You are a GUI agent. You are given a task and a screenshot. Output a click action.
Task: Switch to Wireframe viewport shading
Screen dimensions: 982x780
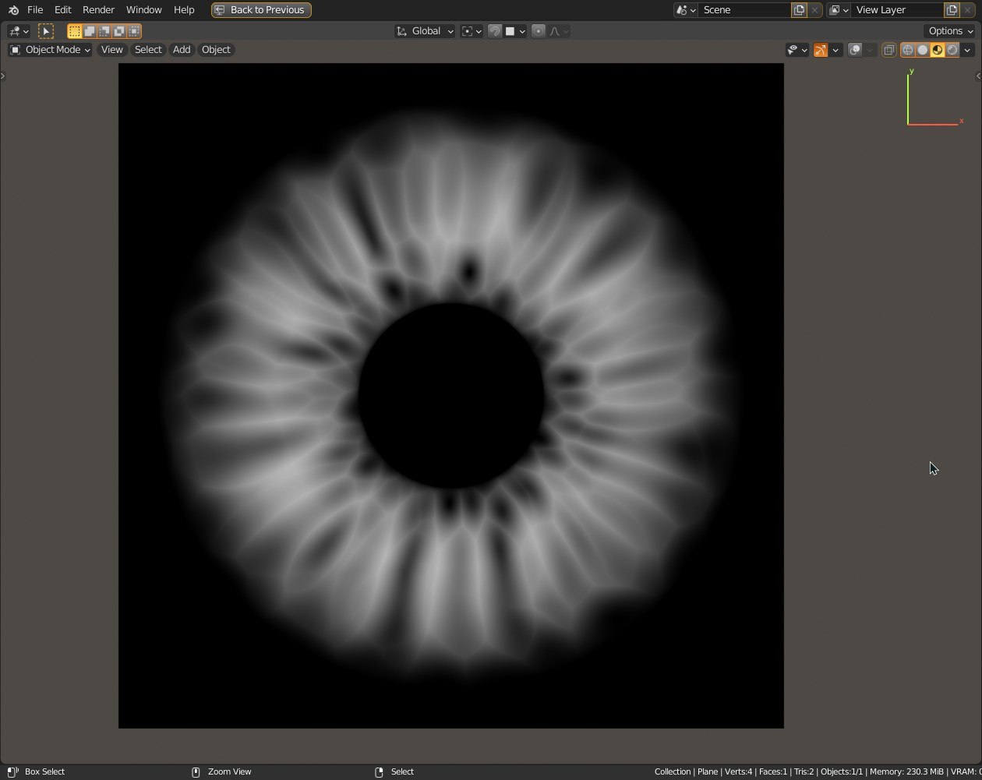coord(908,50)
